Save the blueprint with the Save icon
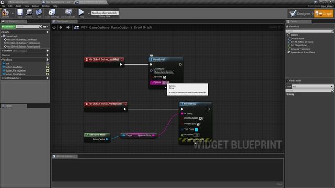This screenshot has height=188, width=335. pos(20,13)
